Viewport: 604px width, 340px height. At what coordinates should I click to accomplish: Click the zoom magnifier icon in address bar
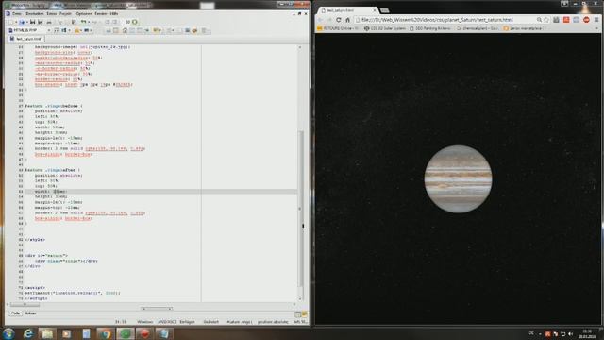pos(539,20)
